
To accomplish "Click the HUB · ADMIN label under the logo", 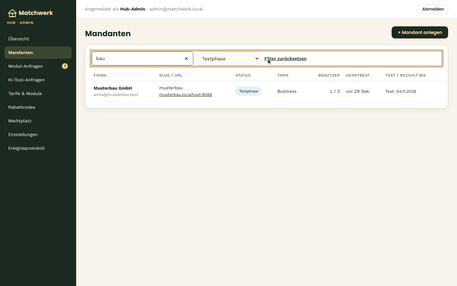I will coord(20,23).
